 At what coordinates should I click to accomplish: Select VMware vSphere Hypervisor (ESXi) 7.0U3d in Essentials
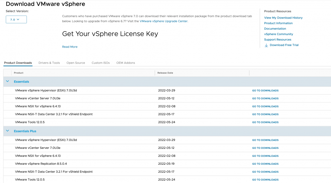(x=46, y=90)
